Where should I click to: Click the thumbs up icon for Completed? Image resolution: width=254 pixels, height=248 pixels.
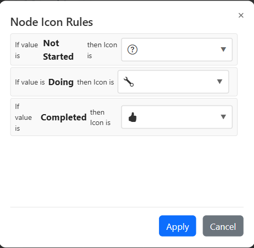[x=132, y=117]
